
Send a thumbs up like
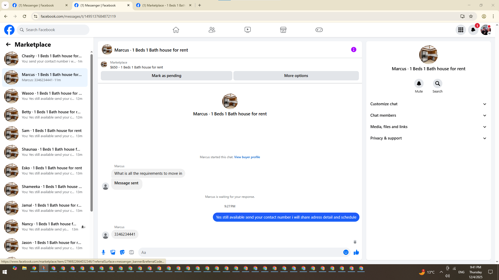356,252
